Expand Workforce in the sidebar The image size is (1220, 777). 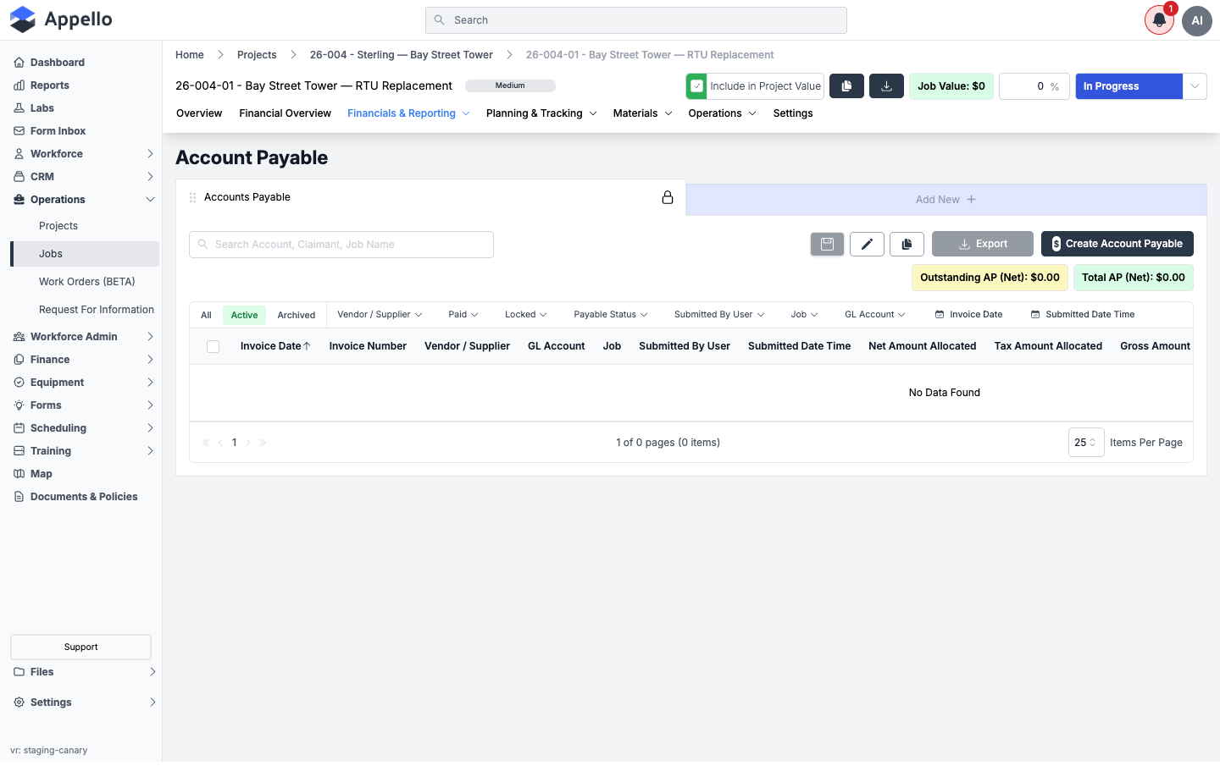tap(85, 154)
